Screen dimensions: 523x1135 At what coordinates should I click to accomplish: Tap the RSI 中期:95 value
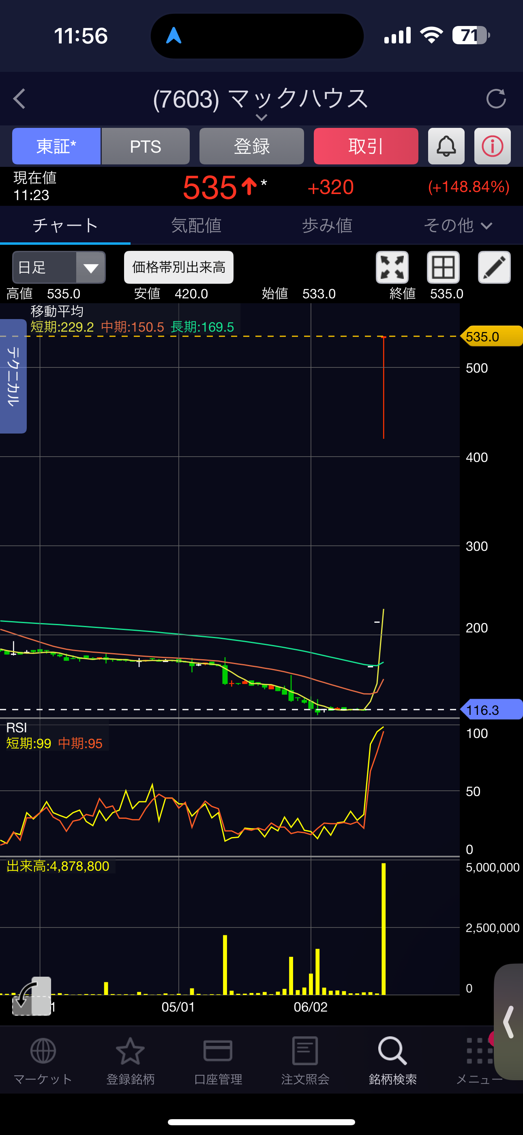80,743
